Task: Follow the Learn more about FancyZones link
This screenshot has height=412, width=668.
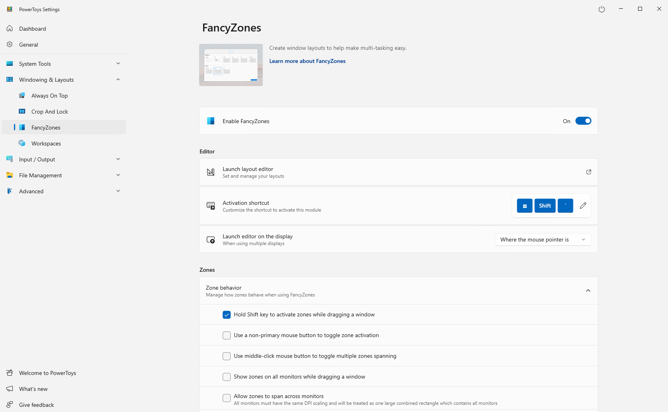Action: pyautogui.click(x=307, y=61)
